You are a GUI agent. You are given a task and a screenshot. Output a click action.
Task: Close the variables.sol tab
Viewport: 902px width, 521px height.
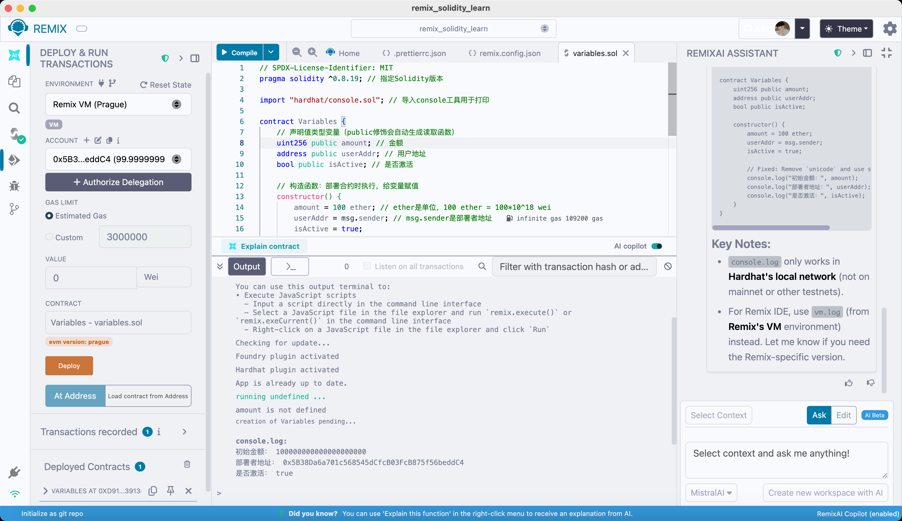click(x=626, y=53)
